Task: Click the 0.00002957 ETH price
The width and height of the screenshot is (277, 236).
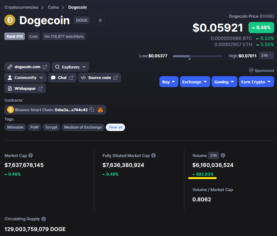Action: (233, 45)
